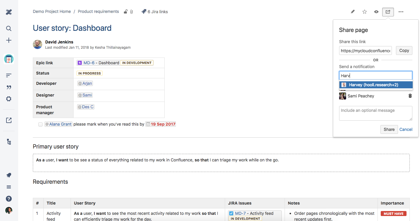Expand the 6 Jira links dropdown
Screen dimensions: 420x221
[x=154, y=12]
